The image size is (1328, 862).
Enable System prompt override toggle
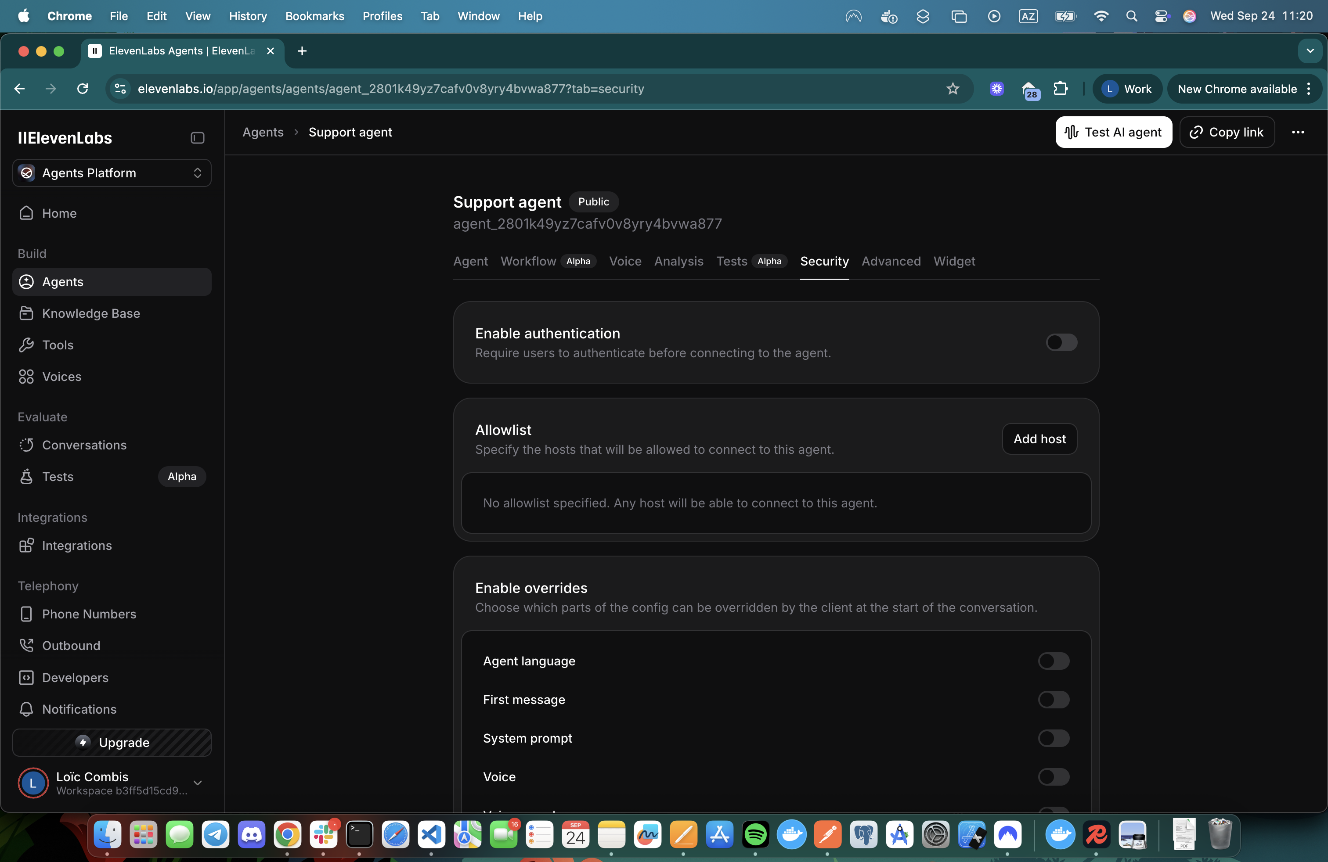click(1053, 738)
